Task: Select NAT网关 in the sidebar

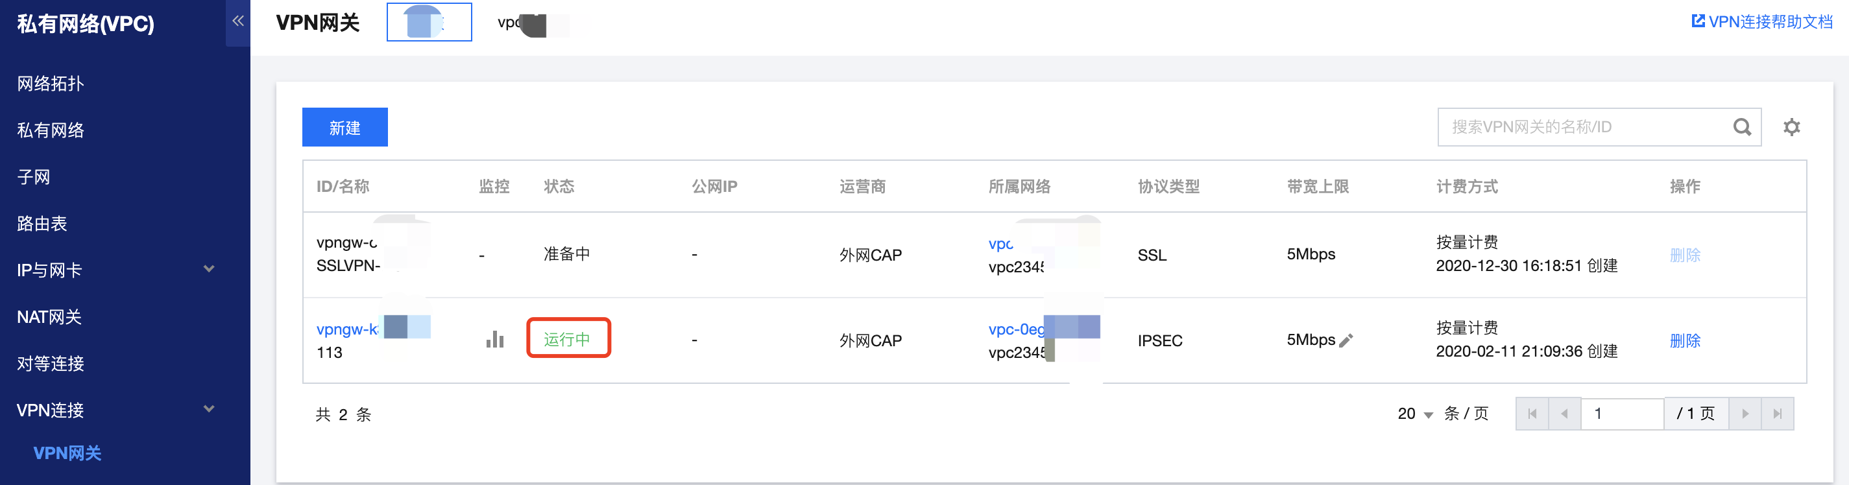Action: click(x=49, y=316)
